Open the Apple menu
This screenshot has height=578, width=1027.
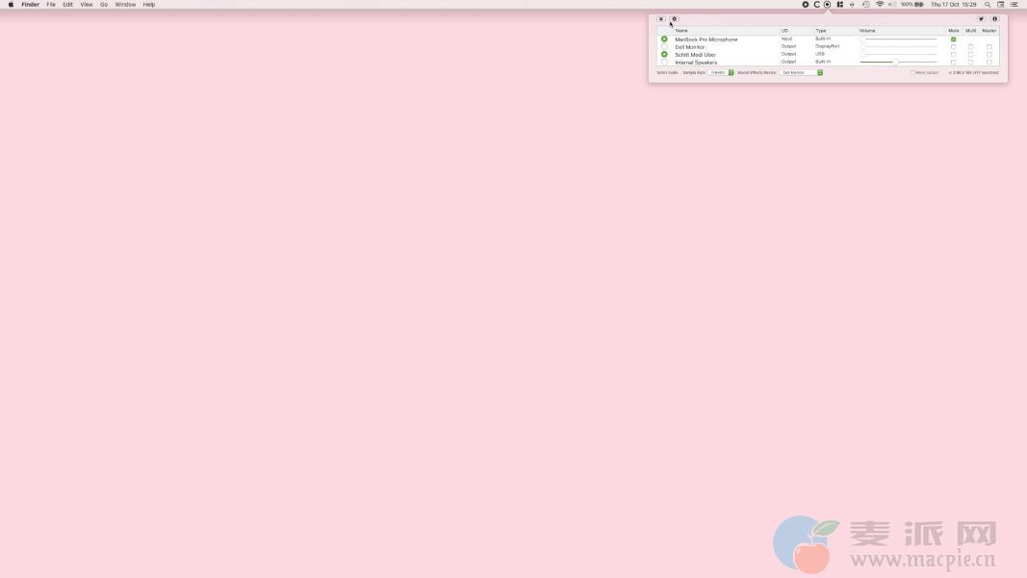(x=11, y=5)
